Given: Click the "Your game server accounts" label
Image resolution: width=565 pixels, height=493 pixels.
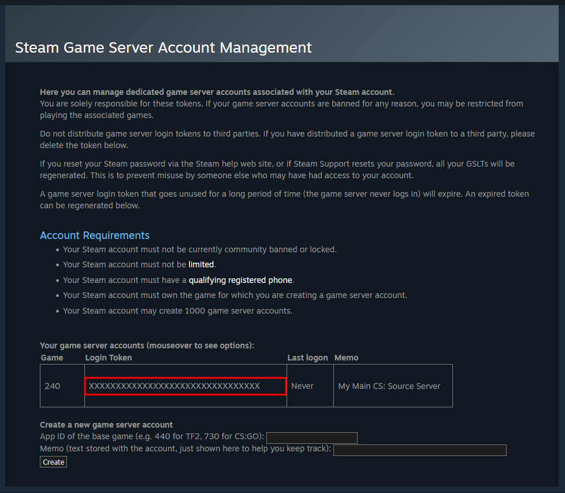Looking at the screenshot, I should 147,345.
